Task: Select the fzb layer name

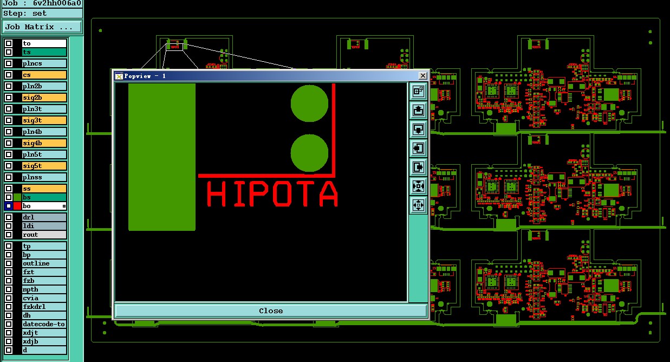Action: click(x=44, y=281)
